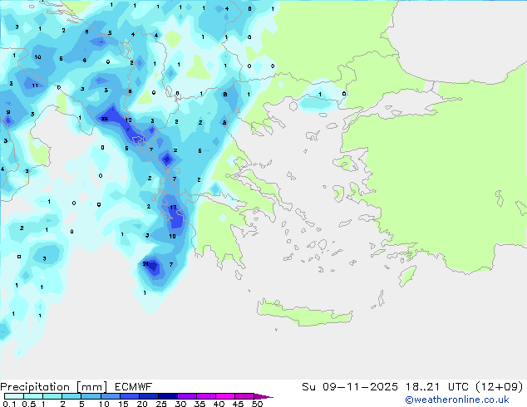527x407 pixels.
Task: Click the 40 to 45 mm magenta swatch
Action: [x=225, y=396]
